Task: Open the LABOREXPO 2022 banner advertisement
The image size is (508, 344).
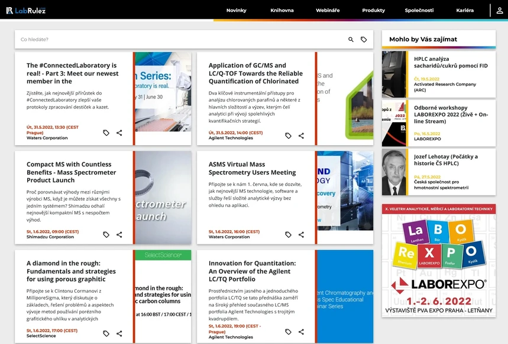Action: 439,261
